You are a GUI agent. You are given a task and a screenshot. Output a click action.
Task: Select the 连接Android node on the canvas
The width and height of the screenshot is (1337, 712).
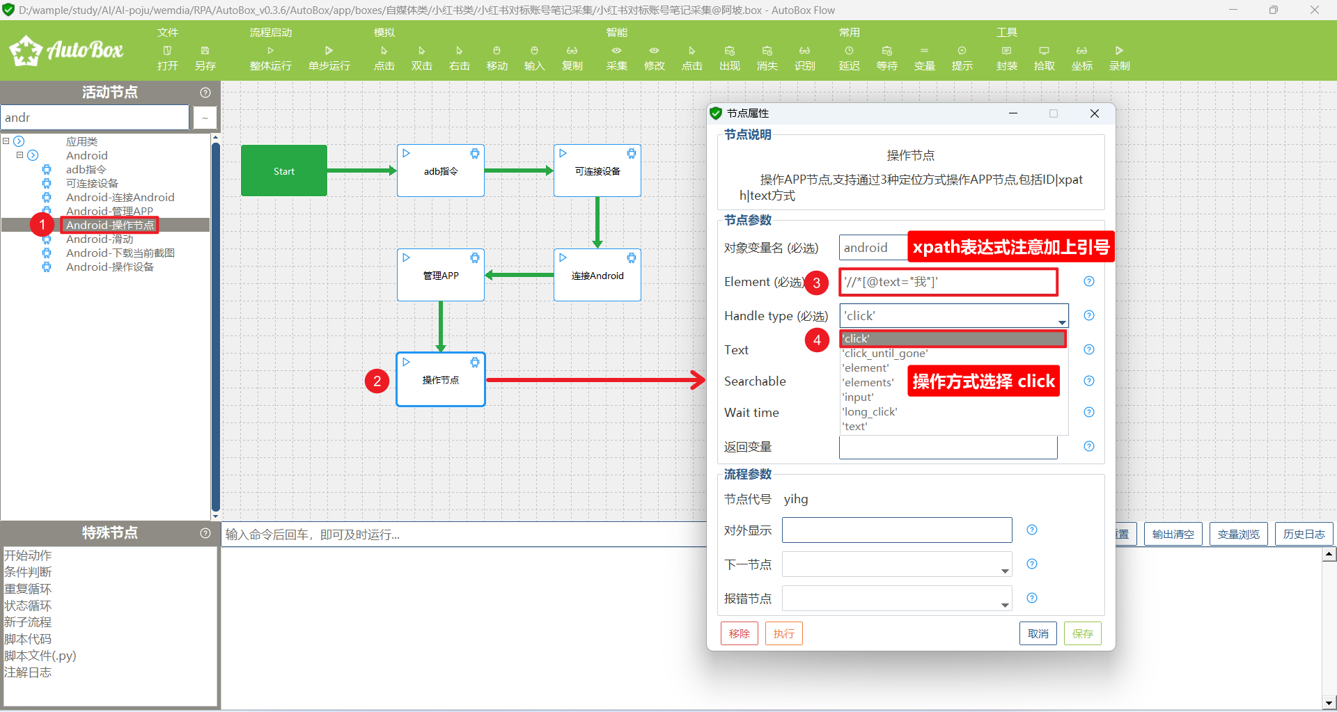point(597,275)
